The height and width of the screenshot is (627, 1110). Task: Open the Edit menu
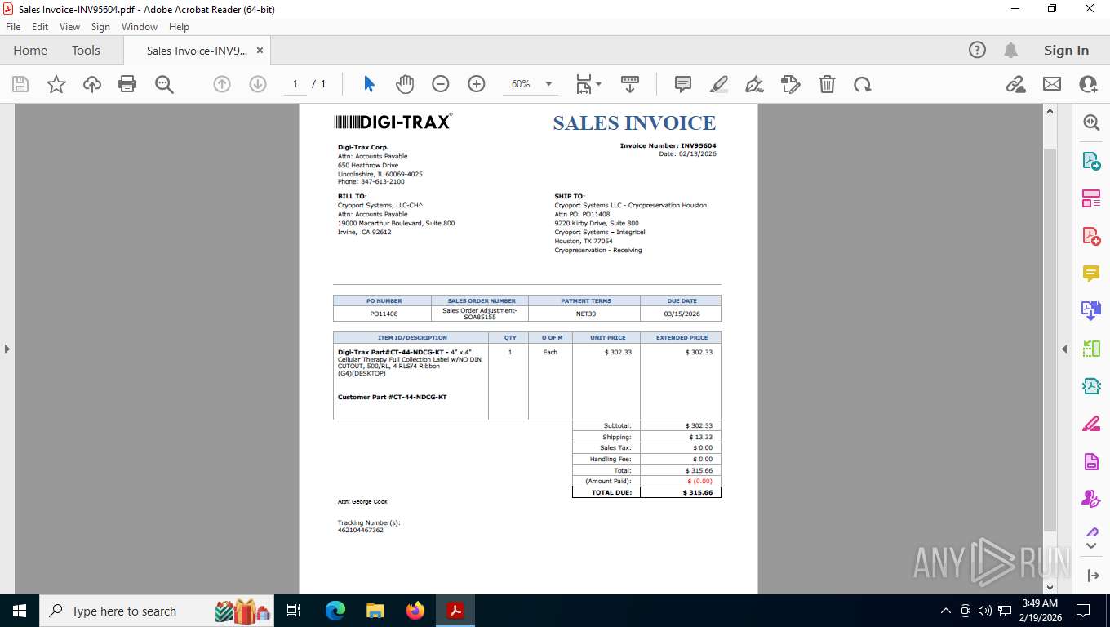[x=40, y=27]
